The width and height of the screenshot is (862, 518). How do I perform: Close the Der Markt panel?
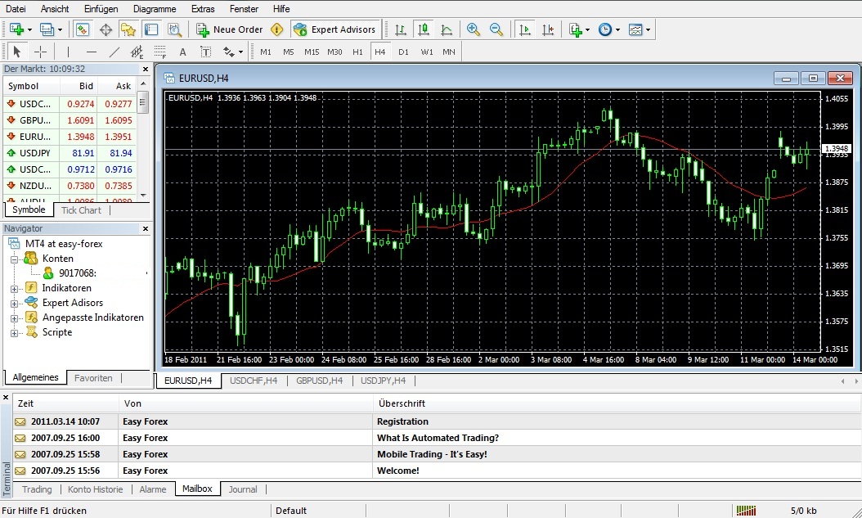[x=145, y=70]
